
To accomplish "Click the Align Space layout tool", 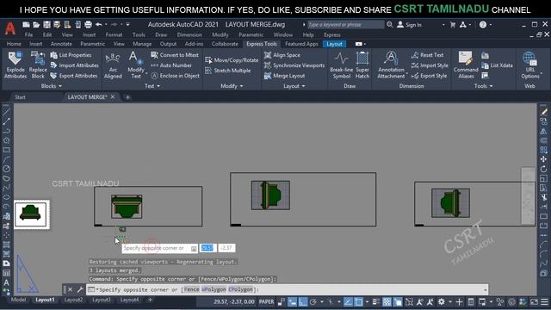I will tap(282, 55).
